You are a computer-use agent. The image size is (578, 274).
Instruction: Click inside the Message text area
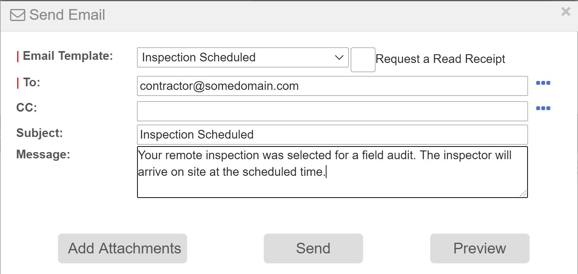pos(332,182)
